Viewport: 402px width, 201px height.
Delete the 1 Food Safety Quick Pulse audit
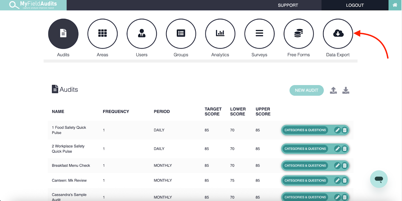(x=345, y=130)
